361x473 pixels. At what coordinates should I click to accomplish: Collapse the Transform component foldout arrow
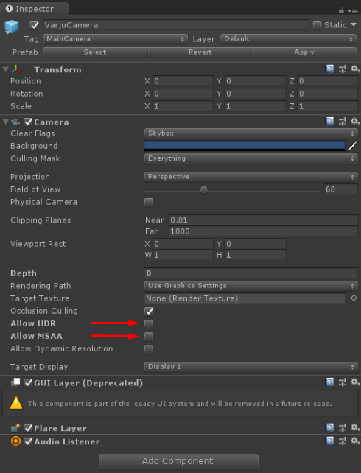tap(5, 69)
